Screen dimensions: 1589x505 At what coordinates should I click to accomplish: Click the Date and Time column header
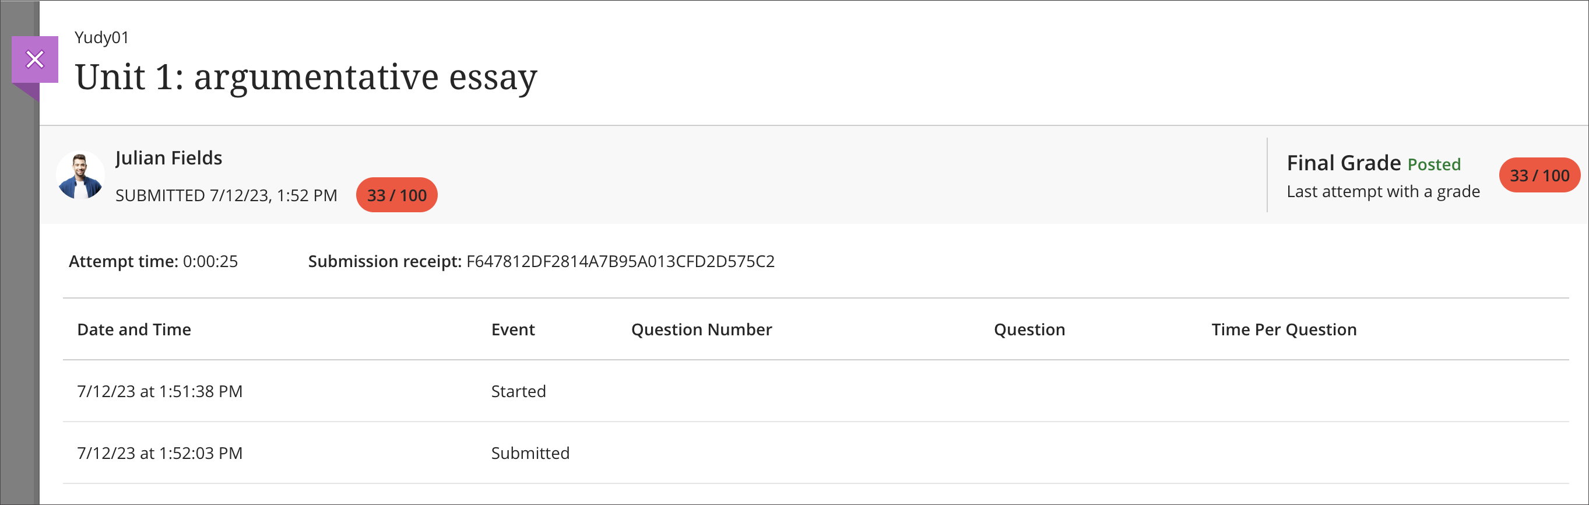pyautogui.click(x=134, y=329)
